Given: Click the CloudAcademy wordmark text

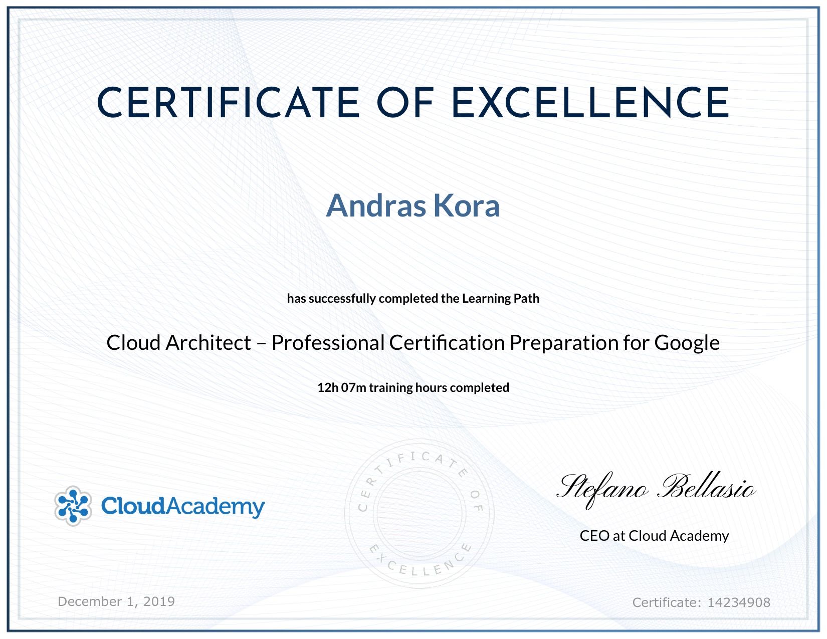Looking at the screenshot, I should click(x=183, y=507).
